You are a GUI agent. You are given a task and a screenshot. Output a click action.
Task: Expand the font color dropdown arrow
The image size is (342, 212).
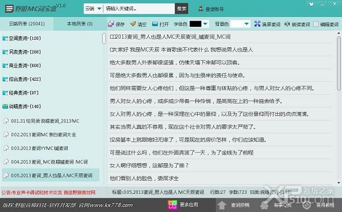point(205,24)
